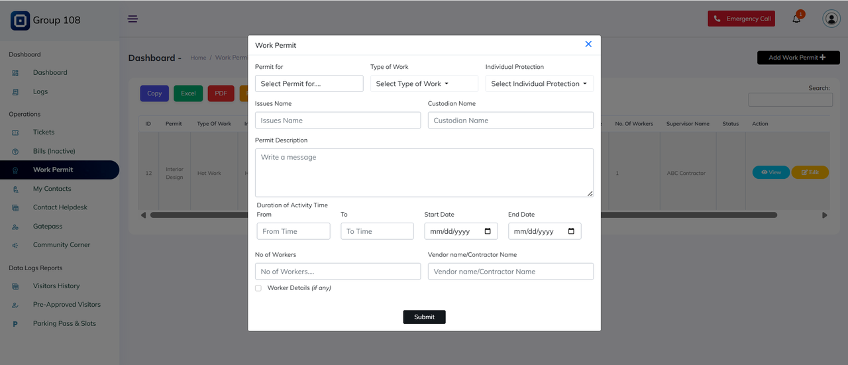The image size is (848, 365).
Task: Click the Tickets sidebar icon
Action: 16,132
